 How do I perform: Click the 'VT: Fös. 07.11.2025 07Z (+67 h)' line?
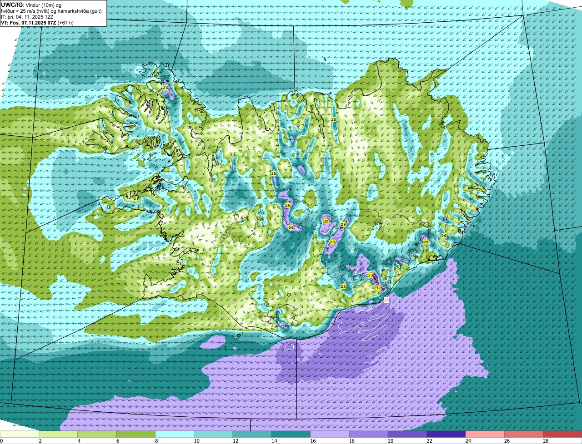tap(37, 23)
